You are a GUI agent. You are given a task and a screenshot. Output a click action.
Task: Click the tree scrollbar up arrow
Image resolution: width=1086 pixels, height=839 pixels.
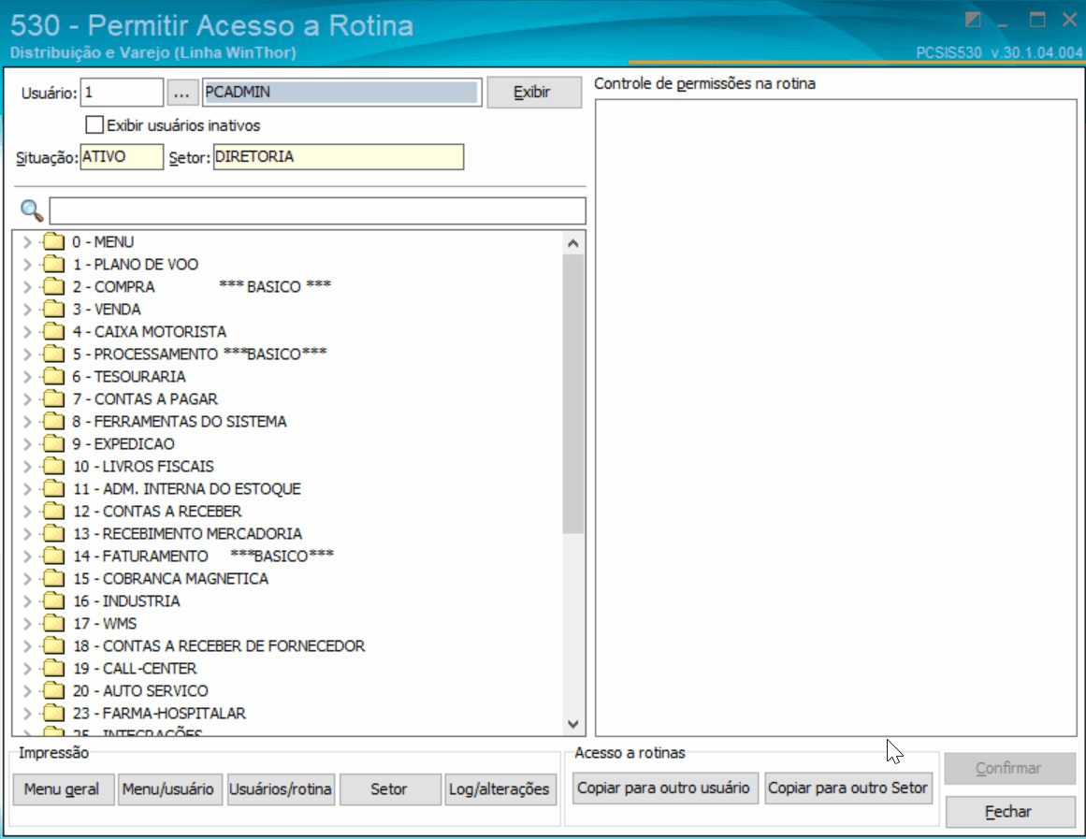click(572, 243)
